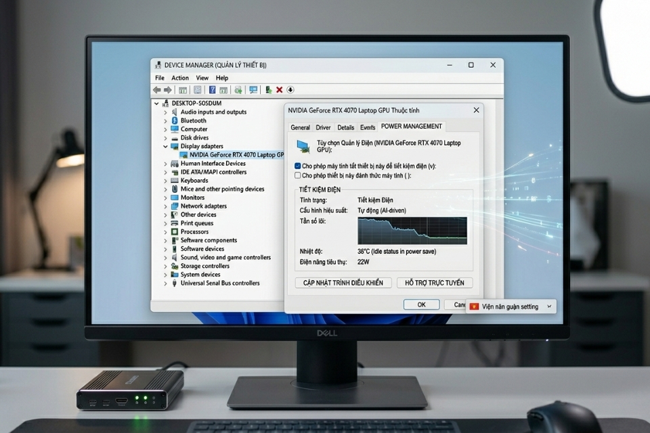Enable the unchecked wake computer checkbox

point(298,175)
